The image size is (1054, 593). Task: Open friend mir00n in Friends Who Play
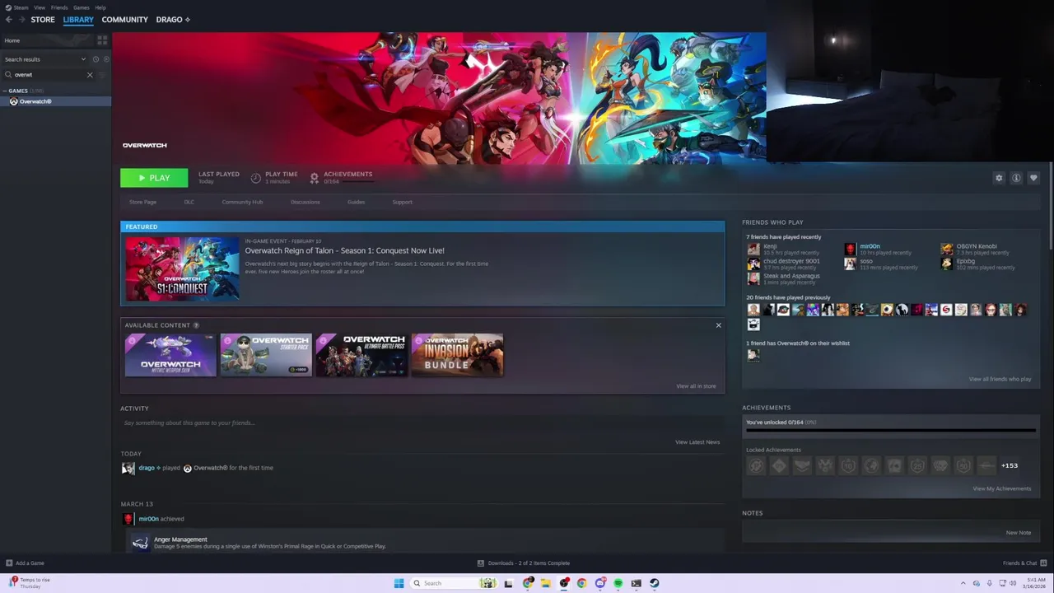click(x=870, y=246)
